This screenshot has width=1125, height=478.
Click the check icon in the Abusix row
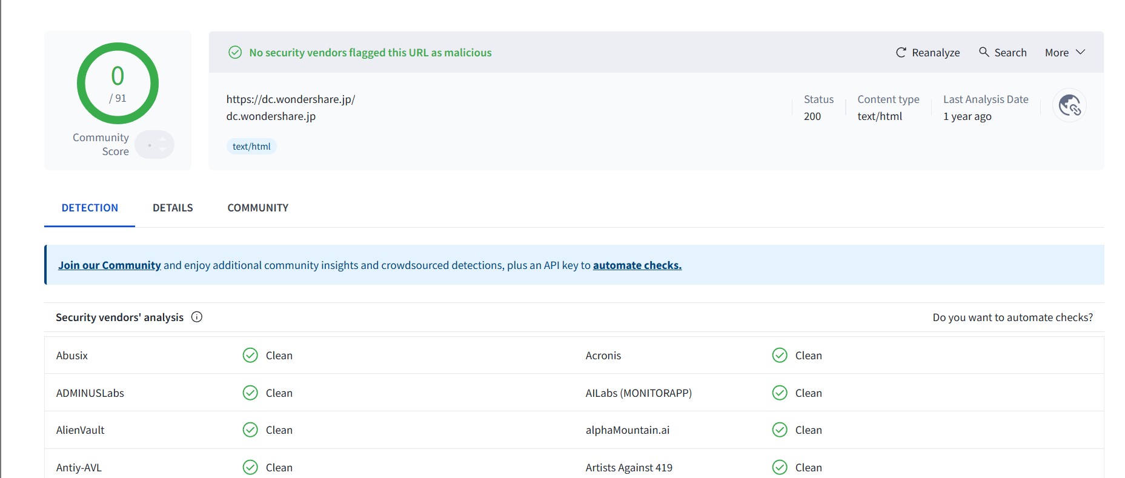coord(250,355)
